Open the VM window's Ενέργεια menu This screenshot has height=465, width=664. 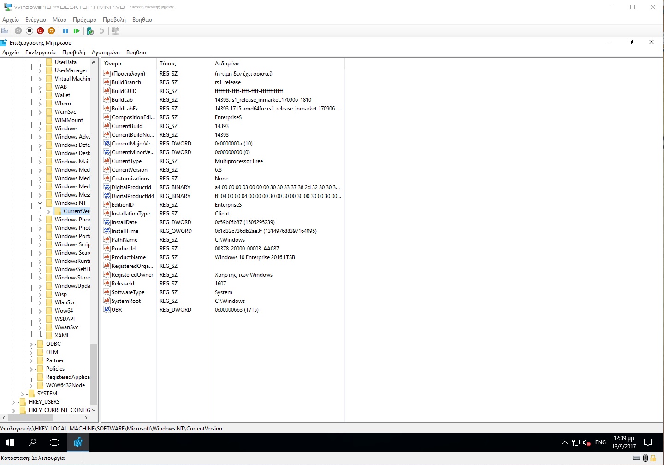(x=36, y=20)
